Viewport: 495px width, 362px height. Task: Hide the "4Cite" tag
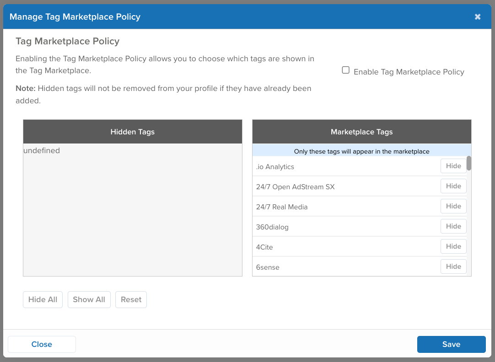tap(453, 246)
